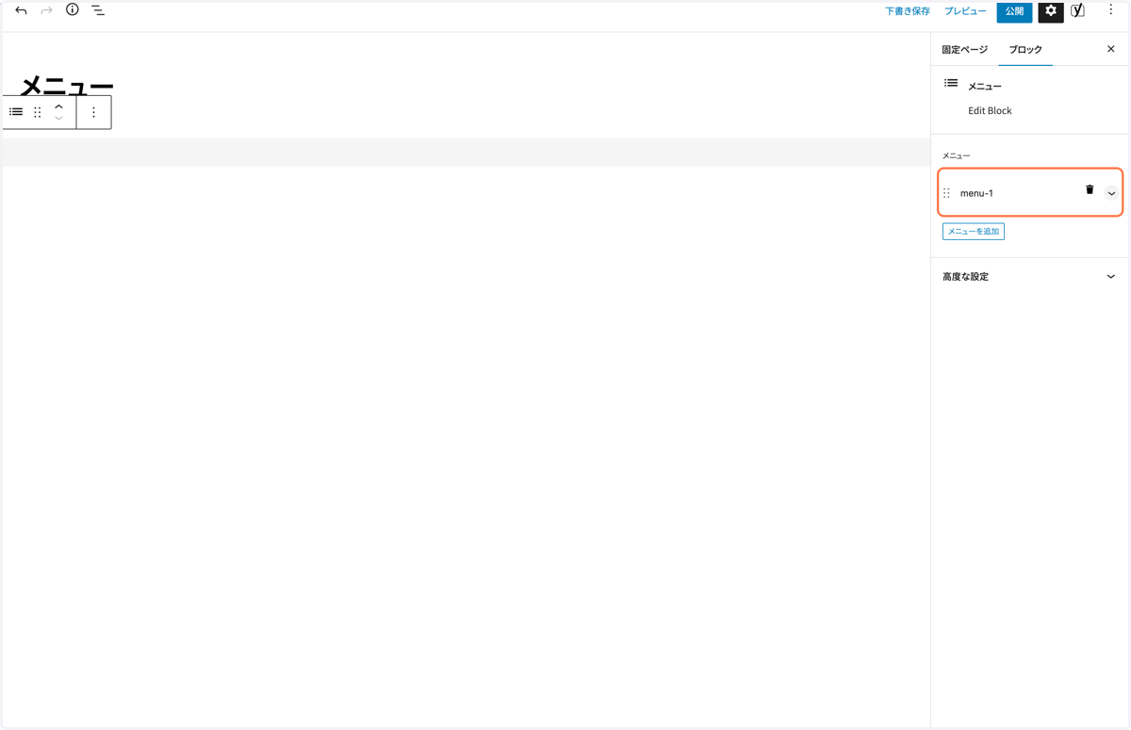Open the list view outline icon
1131x730 pixels.
coord(98,10)
